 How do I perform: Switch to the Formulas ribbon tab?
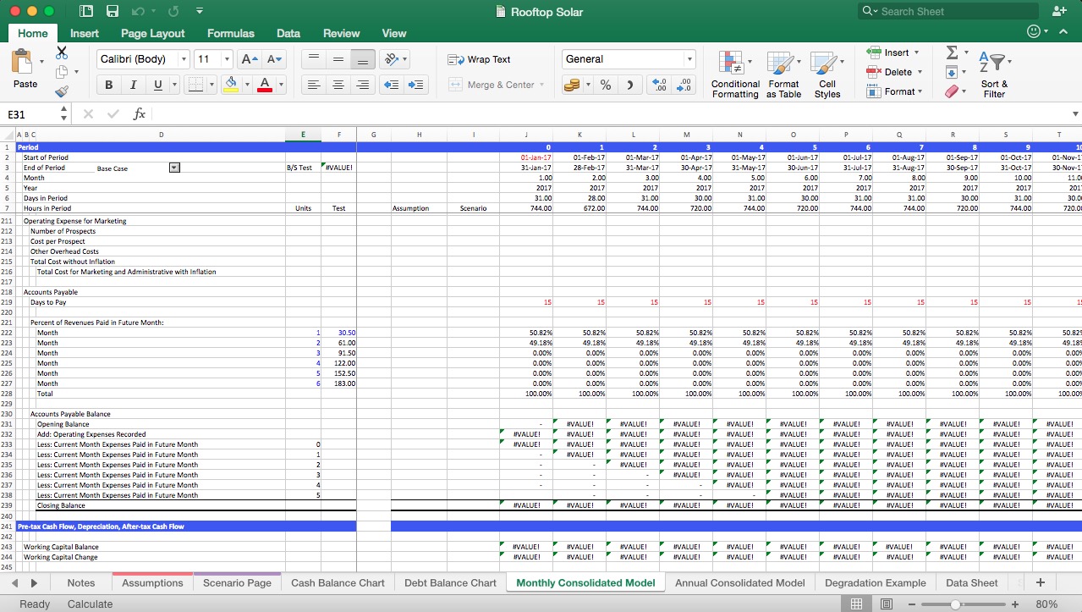pyautogui.click(x=230, y=33)
